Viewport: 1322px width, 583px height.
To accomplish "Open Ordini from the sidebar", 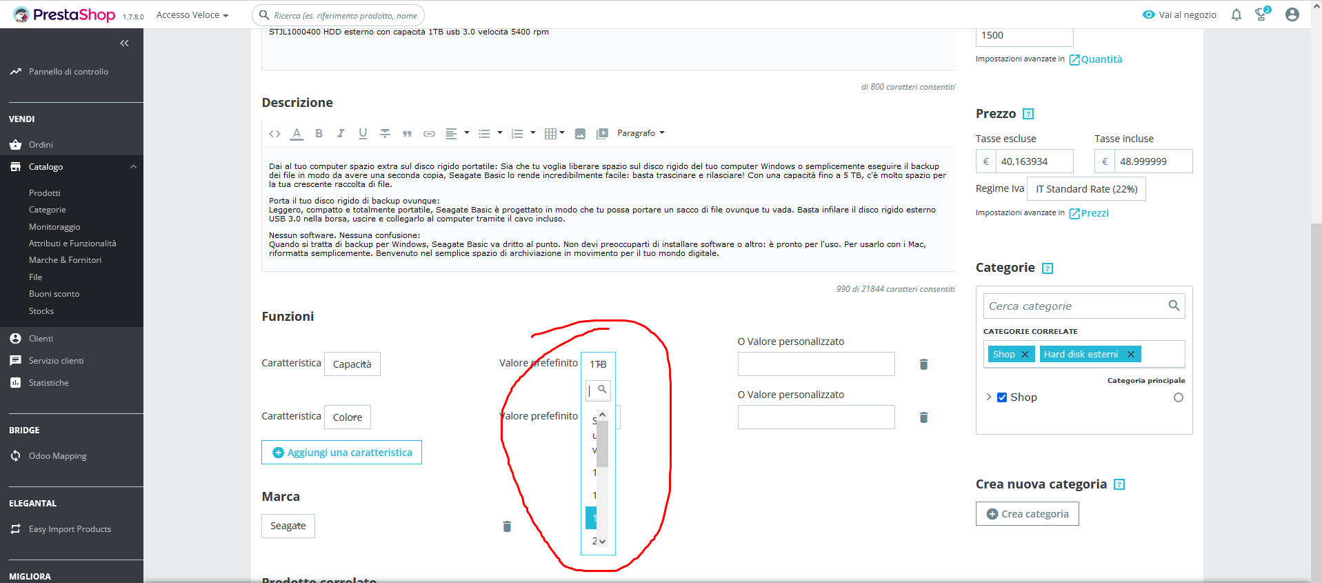I will pyautogui.click(x=41, y=145).
